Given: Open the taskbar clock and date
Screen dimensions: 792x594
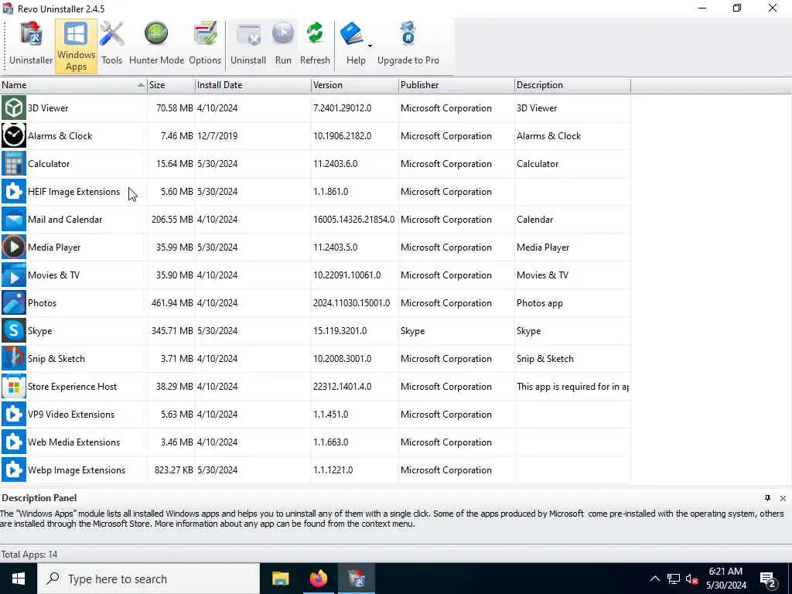Looking at the screenshot, I should click(x=725, y=579).
